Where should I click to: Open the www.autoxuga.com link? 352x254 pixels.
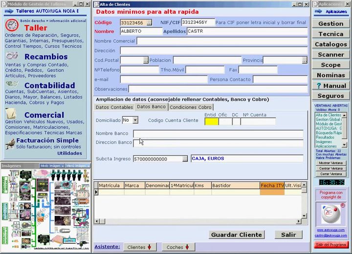tap(330, 230)
